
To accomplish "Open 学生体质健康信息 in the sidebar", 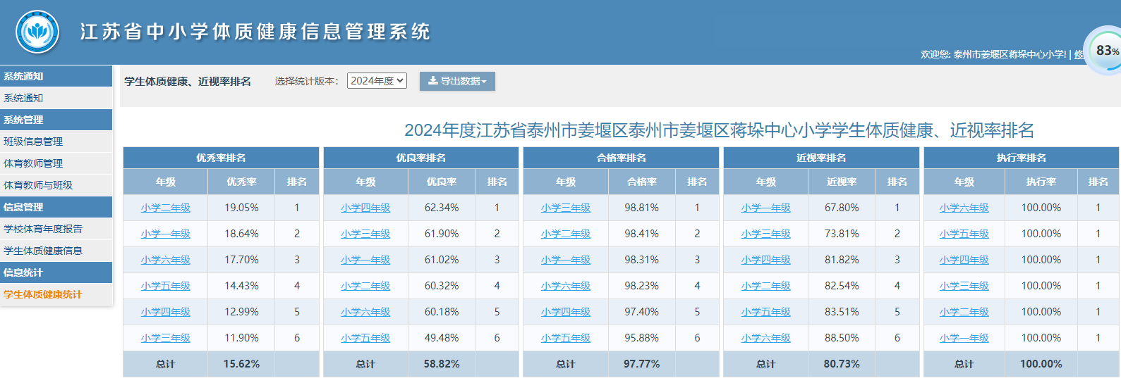I will (x=56, y=251).
